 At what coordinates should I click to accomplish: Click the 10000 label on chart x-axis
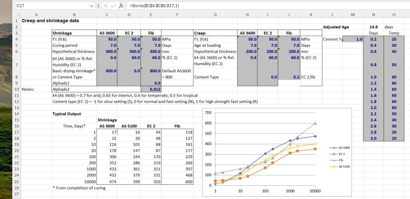point(315,191)
